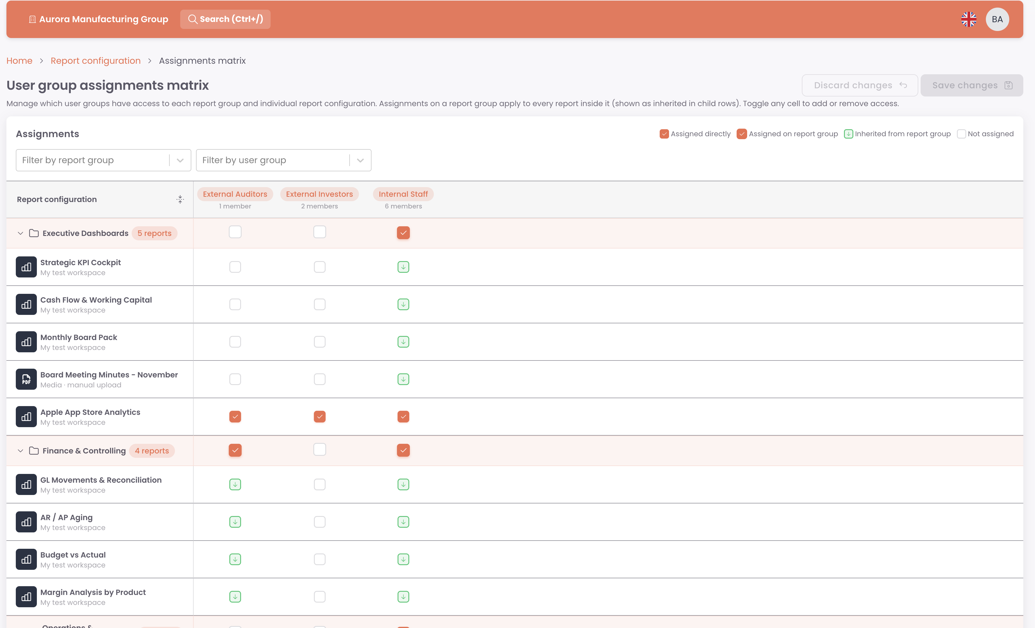
Task: Uncheck Apple App Store Analytics for Internal Staff
Action: coord(403,416)
